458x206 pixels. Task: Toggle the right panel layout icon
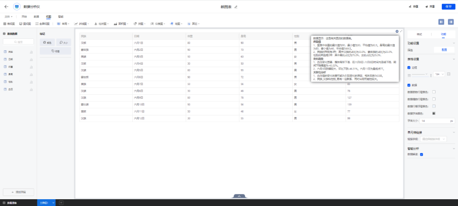[451, 22]
